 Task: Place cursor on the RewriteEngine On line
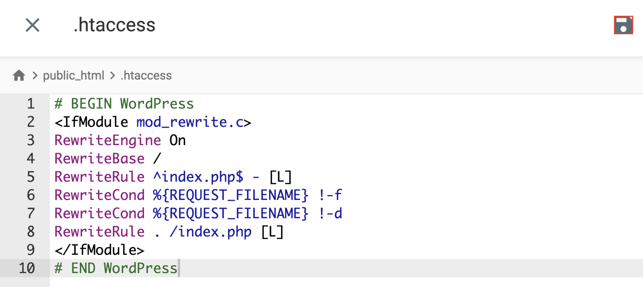[x=119, y=140]
